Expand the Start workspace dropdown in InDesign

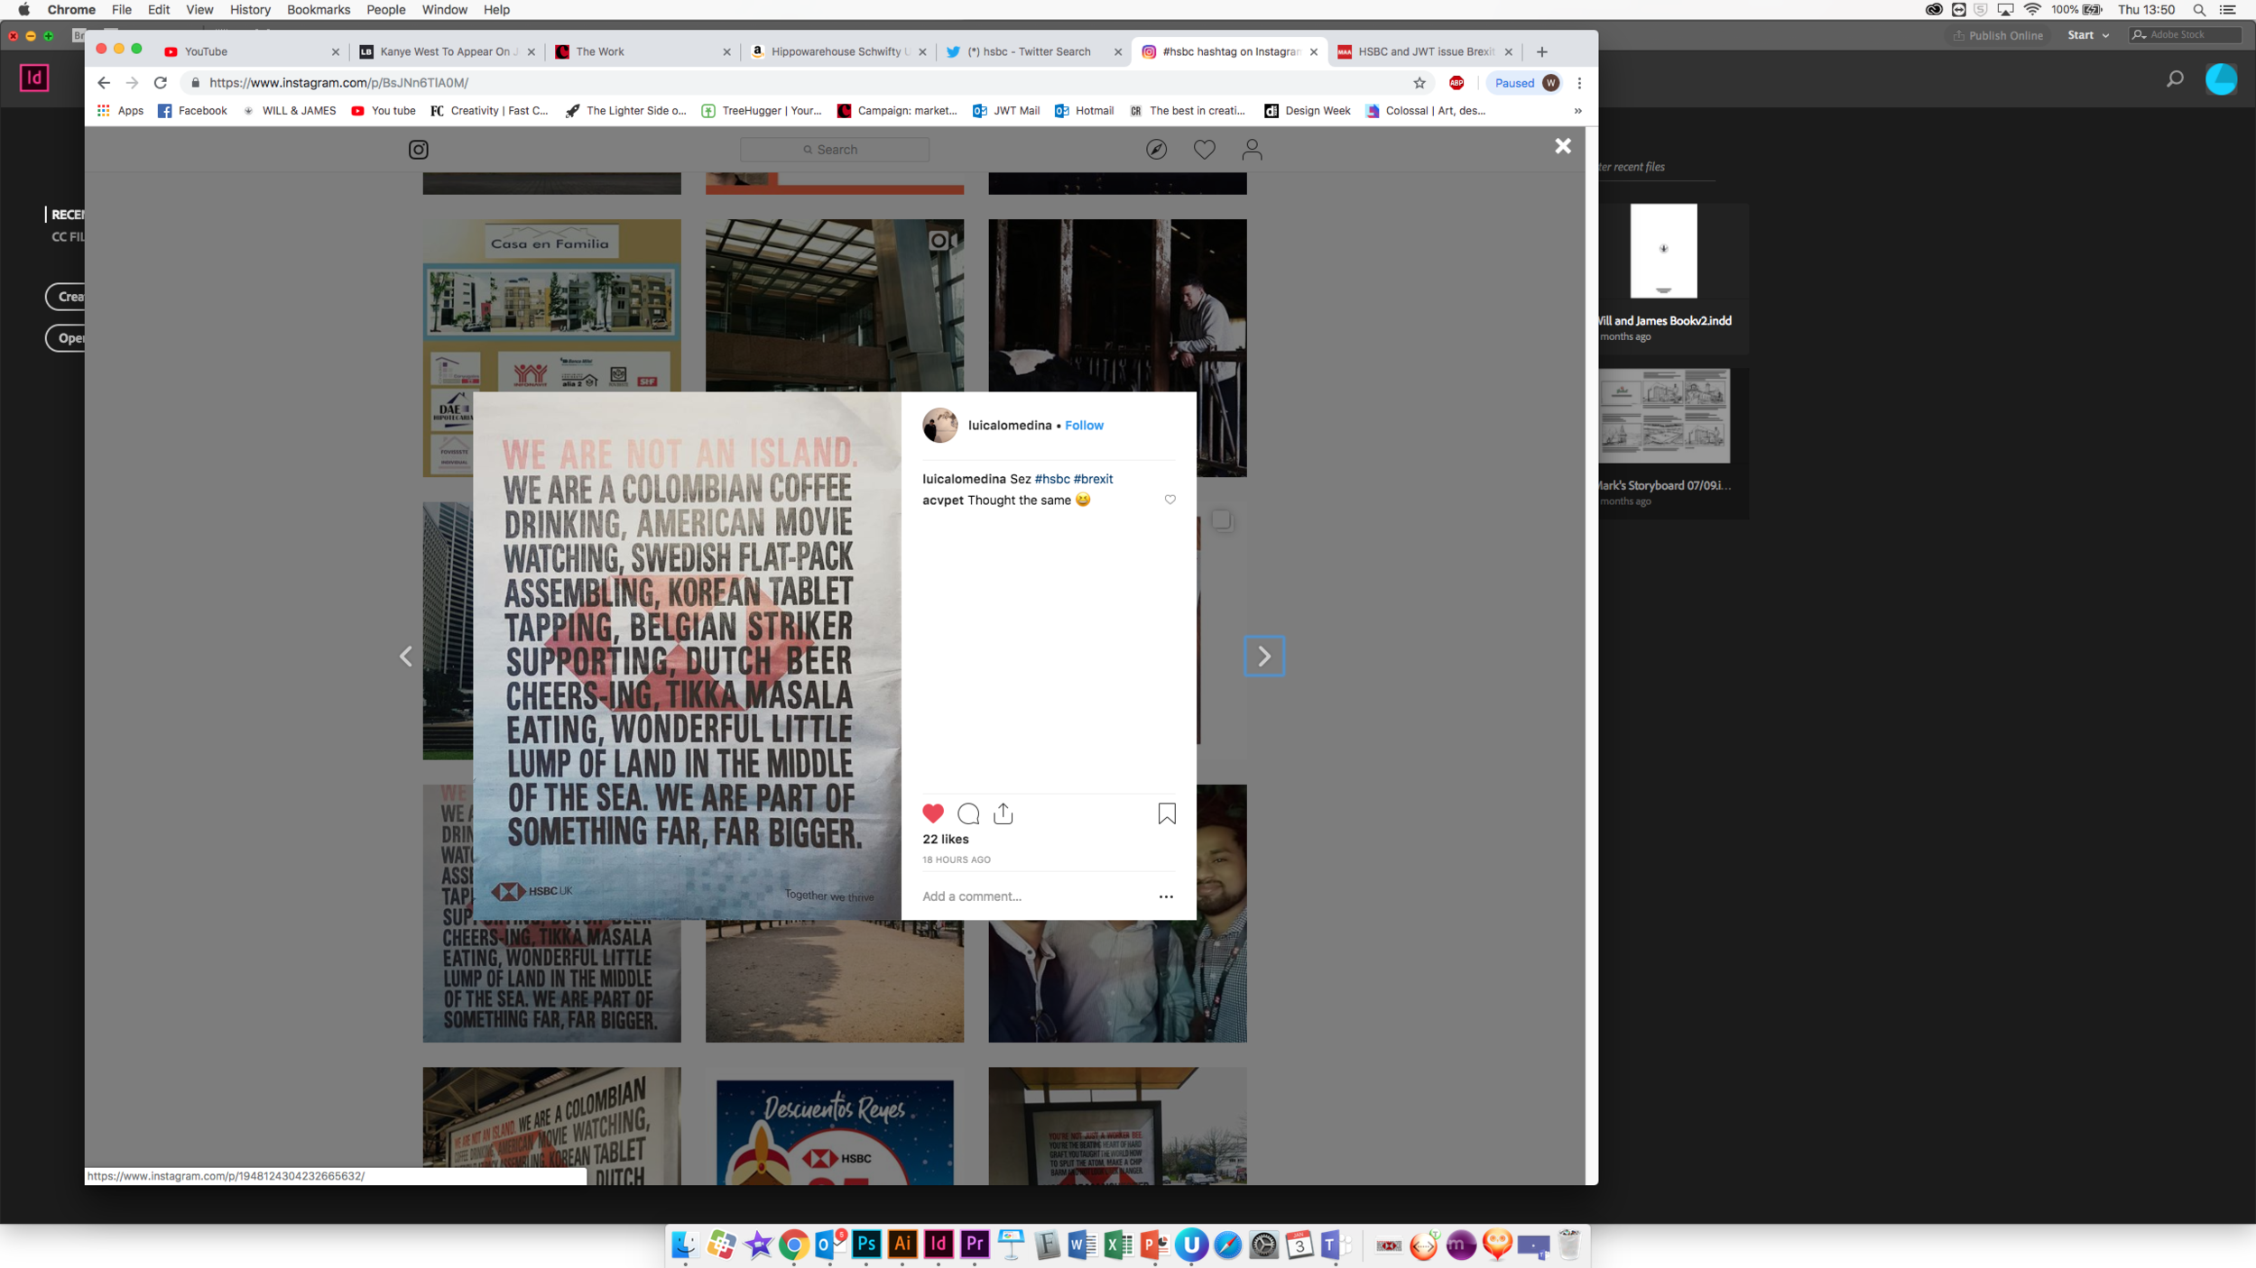tap(2087, 35)
